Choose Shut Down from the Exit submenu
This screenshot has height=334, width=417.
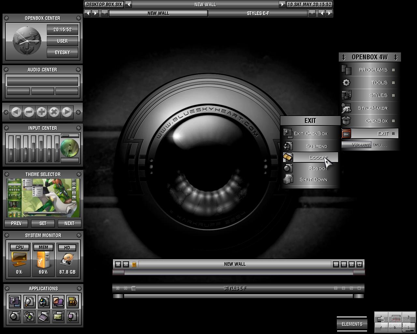(310, 179)
